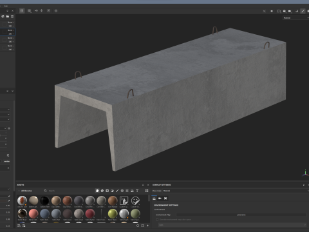Open the Auto dropdown at Display Settings bottom

[232, 225]
